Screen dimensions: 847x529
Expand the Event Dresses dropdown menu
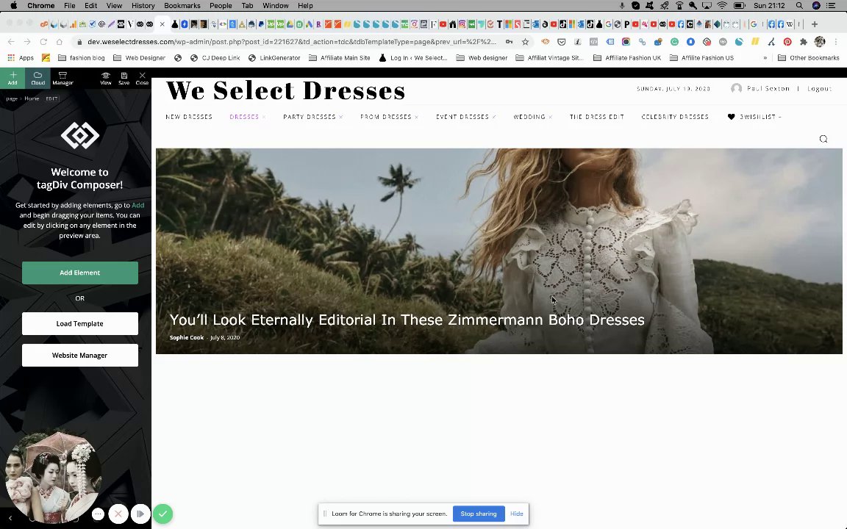pos(466,117)
